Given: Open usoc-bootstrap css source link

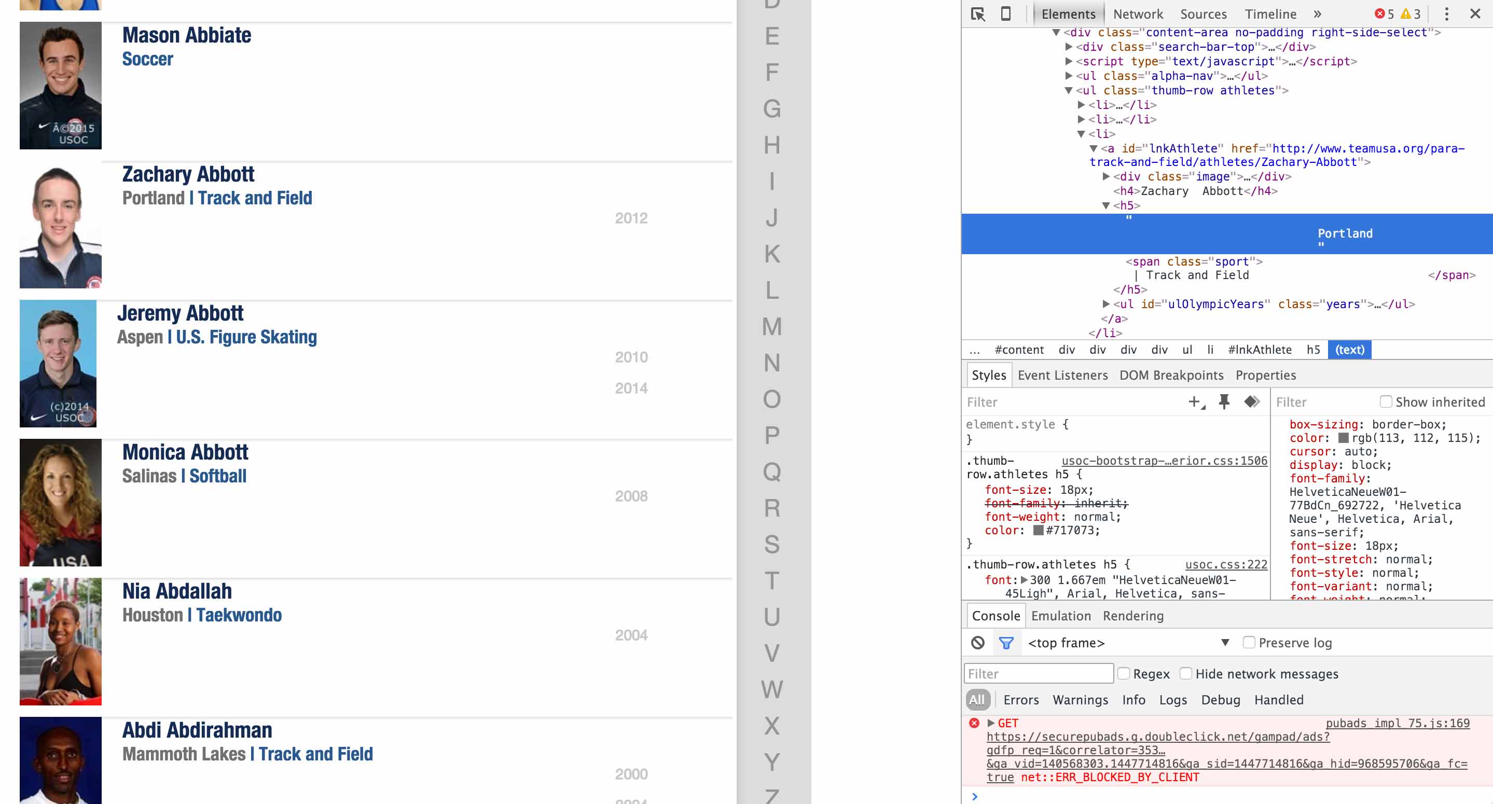Looking at the screenshot, I should click(1165, 461).
